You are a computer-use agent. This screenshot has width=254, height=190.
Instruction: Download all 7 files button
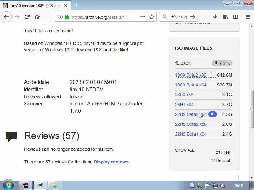(x=222, y=63)
